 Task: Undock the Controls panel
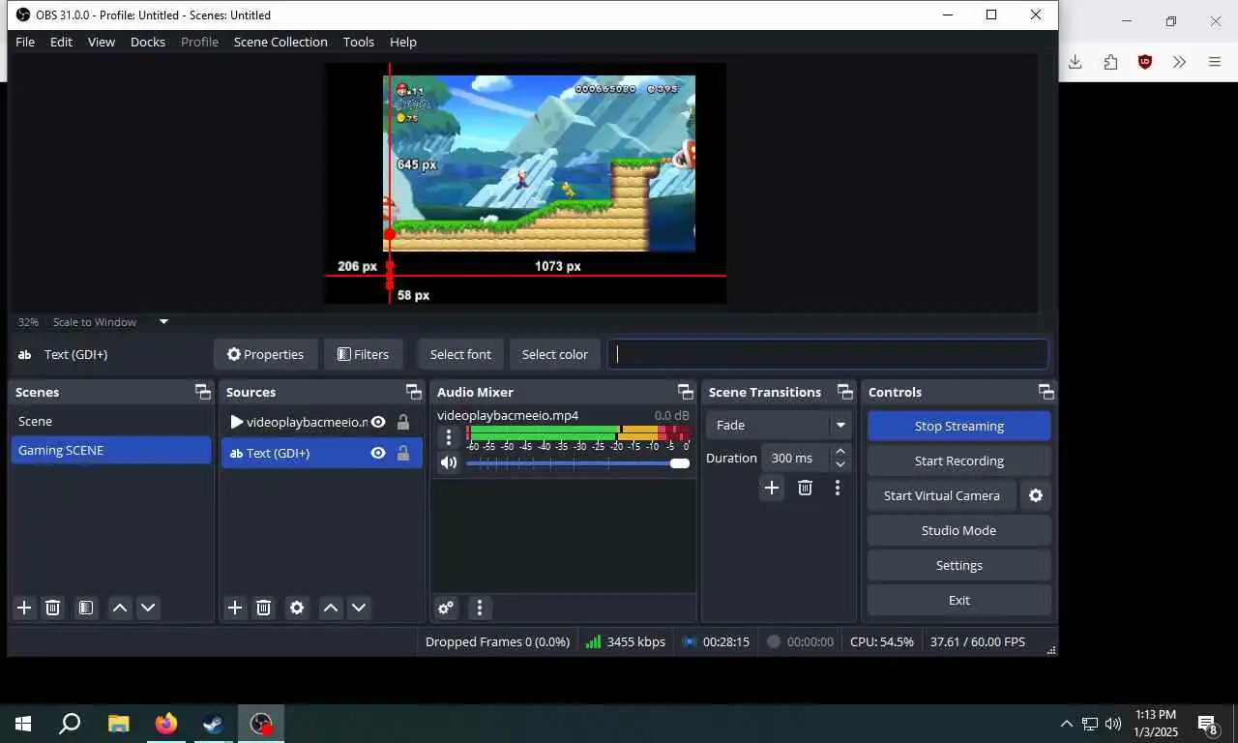coord(1046,392)
